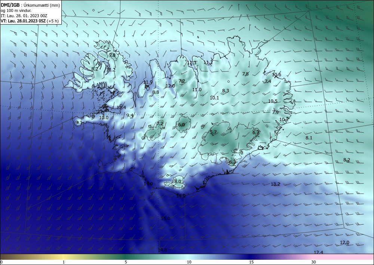Click the map value 10.6
Viewport: 374px width, 265px height.
tap(277, 75)
